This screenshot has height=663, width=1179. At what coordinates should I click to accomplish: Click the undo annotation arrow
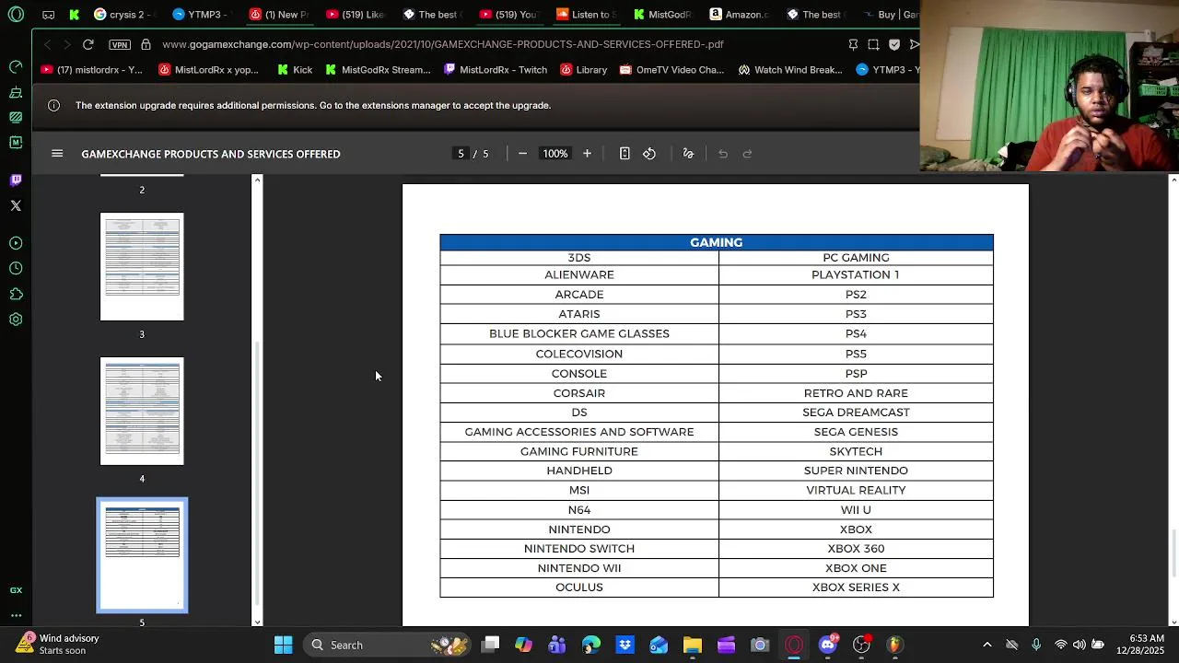click(723, 154)
